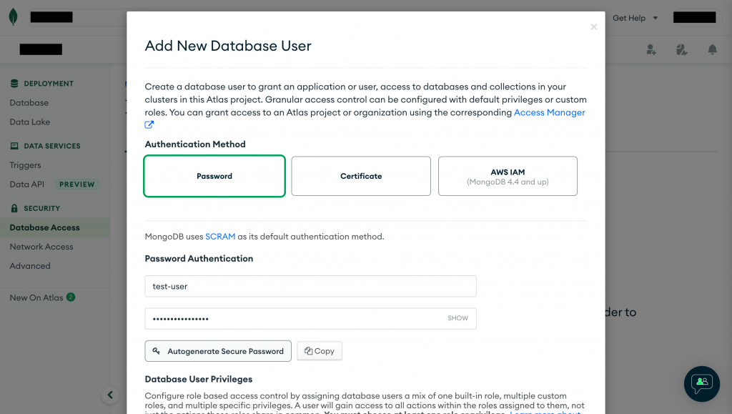The width and height of the screenshot is (732, 414).
Task: Open the chat support bubble
Action: 702,384
